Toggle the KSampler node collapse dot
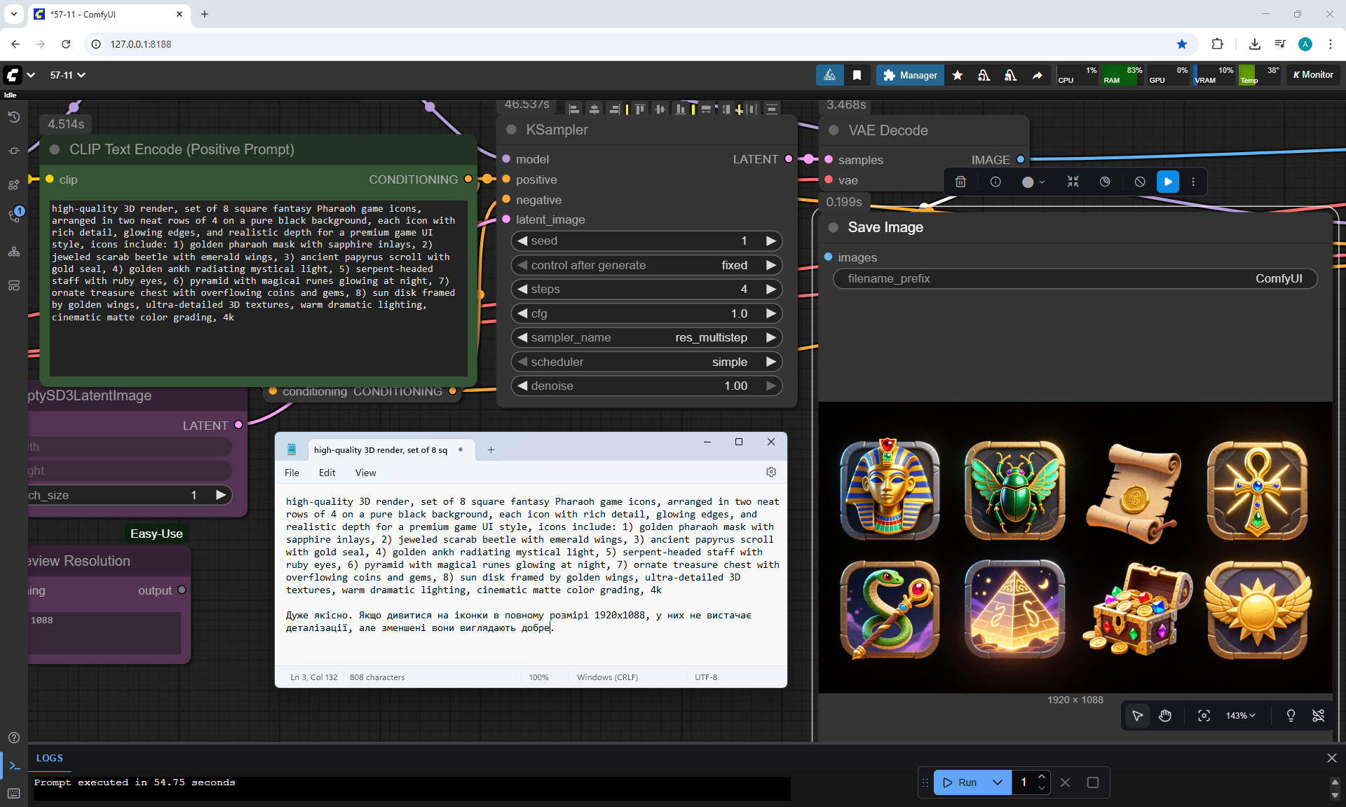1346x807 pixels. pyautogui.click(x=511, y=130)
